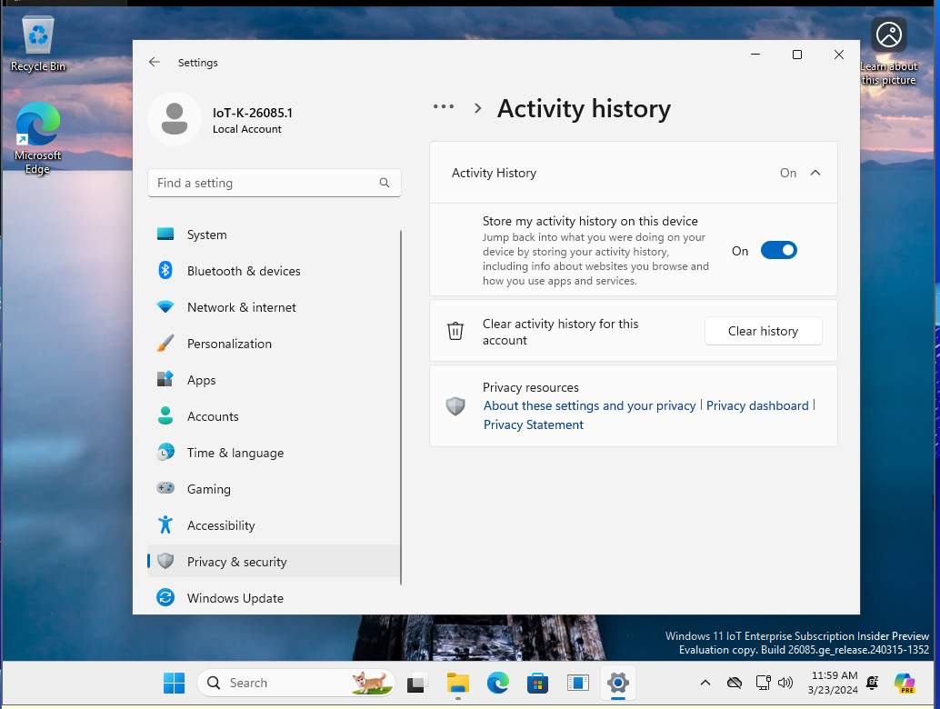Select the Gaming category
940x709 pixels.
274,488
